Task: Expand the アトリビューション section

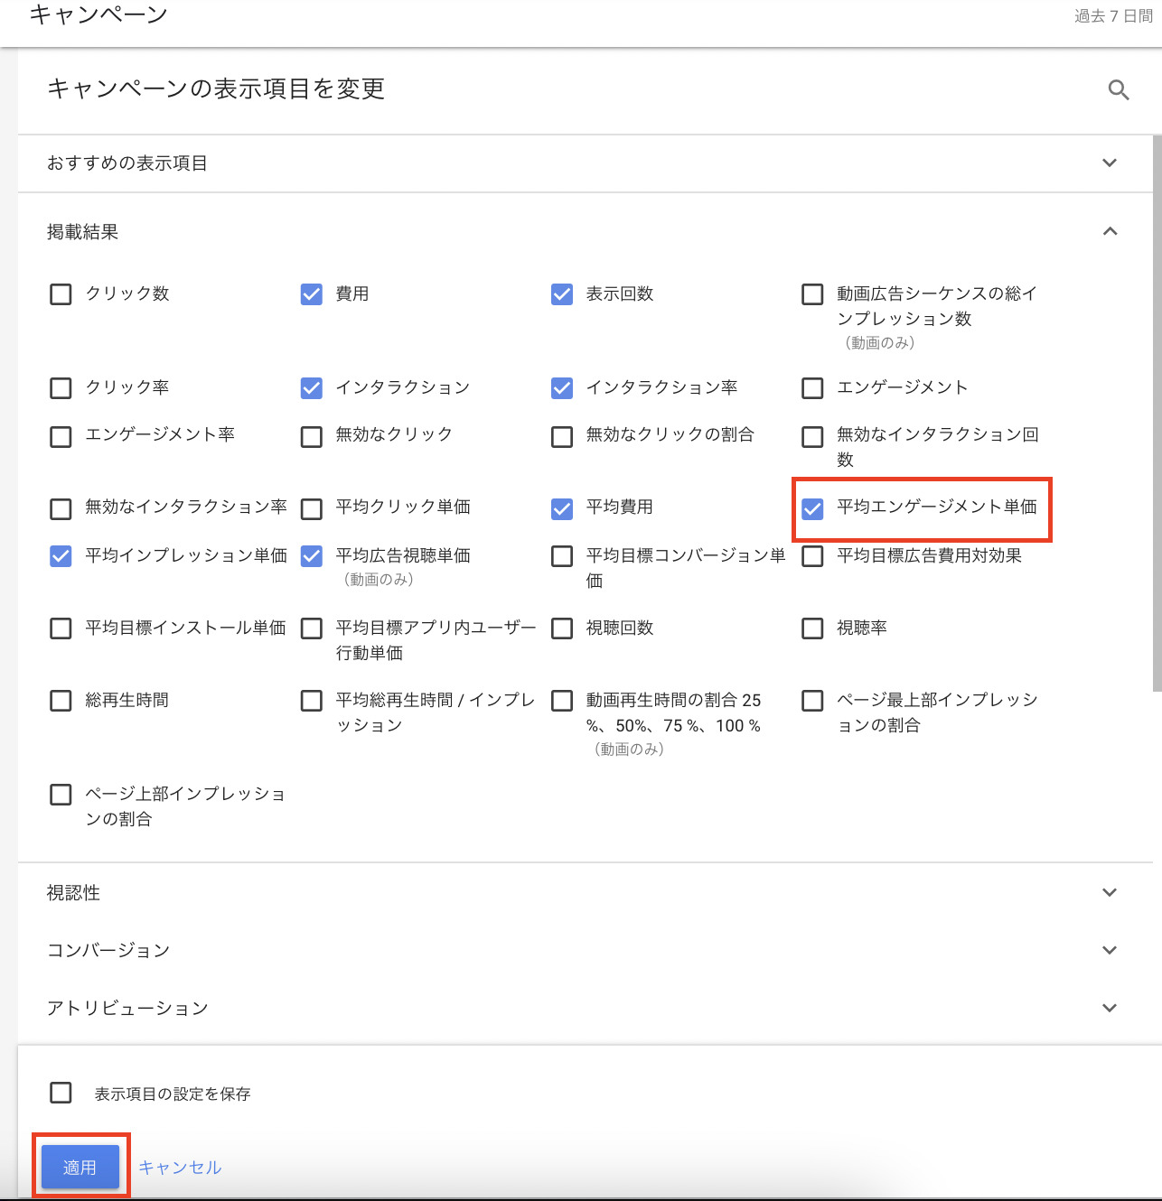Action: [1110, 1009]
